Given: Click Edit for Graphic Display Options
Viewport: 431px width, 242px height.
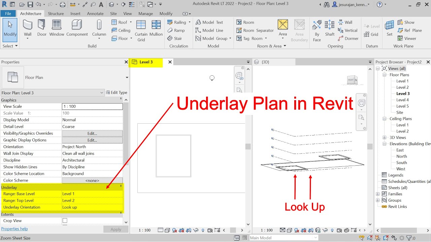Looking at the screenshot, I should click(92, 140).
